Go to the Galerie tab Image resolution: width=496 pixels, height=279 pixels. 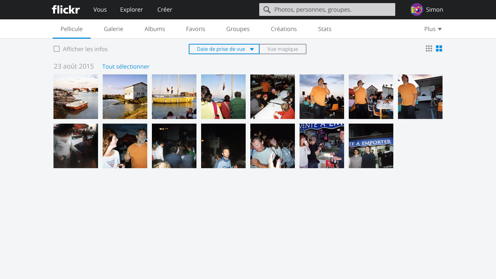point(114,29)
